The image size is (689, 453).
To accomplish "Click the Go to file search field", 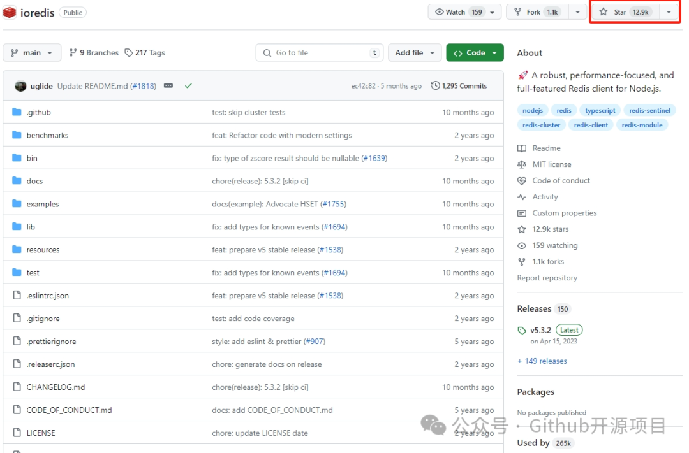I will pyautogui.click(x=320, y=53).
